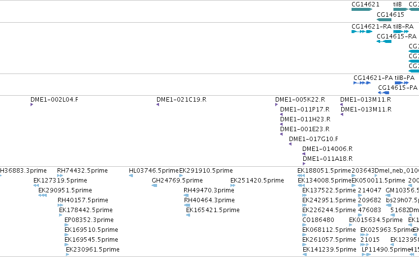
Task: Click the EK127319.5prime EST arrow
Action: 36,185
